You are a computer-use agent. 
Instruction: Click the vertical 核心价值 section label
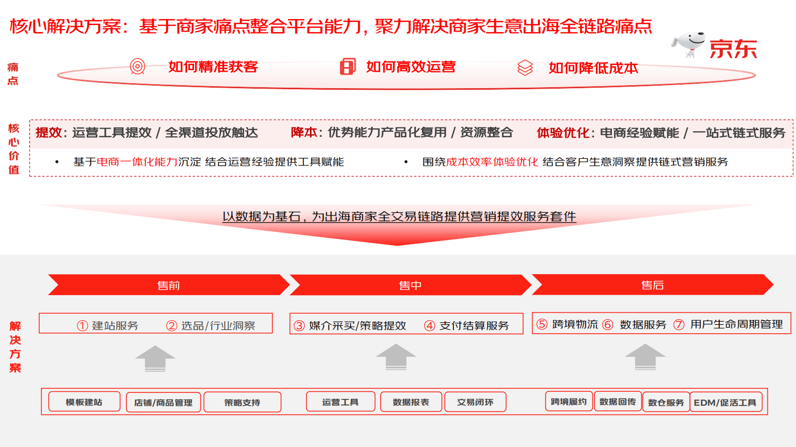click(x=14, y=149)
